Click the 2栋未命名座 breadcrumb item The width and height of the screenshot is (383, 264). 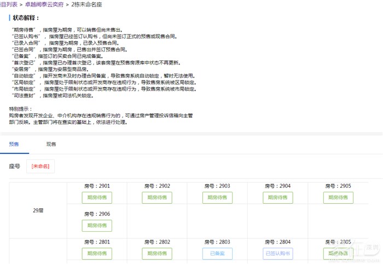point(86,4)
